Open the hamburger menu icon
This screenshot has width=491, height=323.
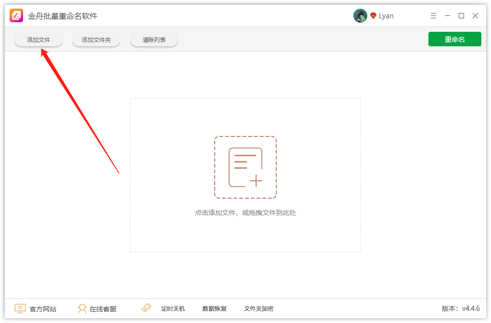433,15
